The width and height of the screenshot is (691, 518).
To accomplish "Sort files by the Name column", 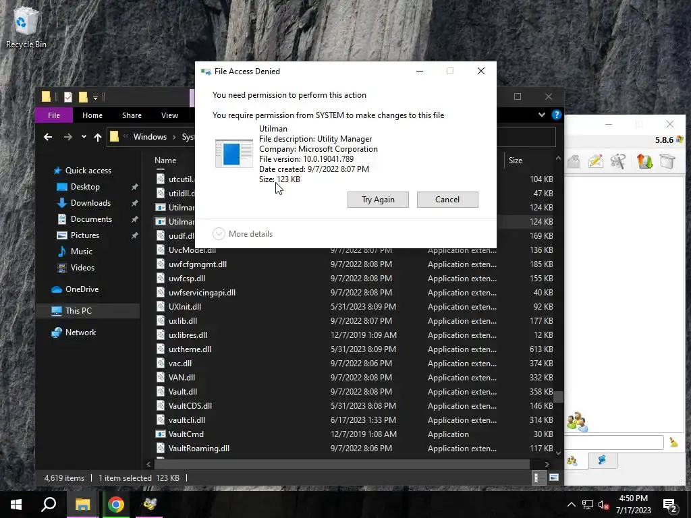I will [165, 161].
